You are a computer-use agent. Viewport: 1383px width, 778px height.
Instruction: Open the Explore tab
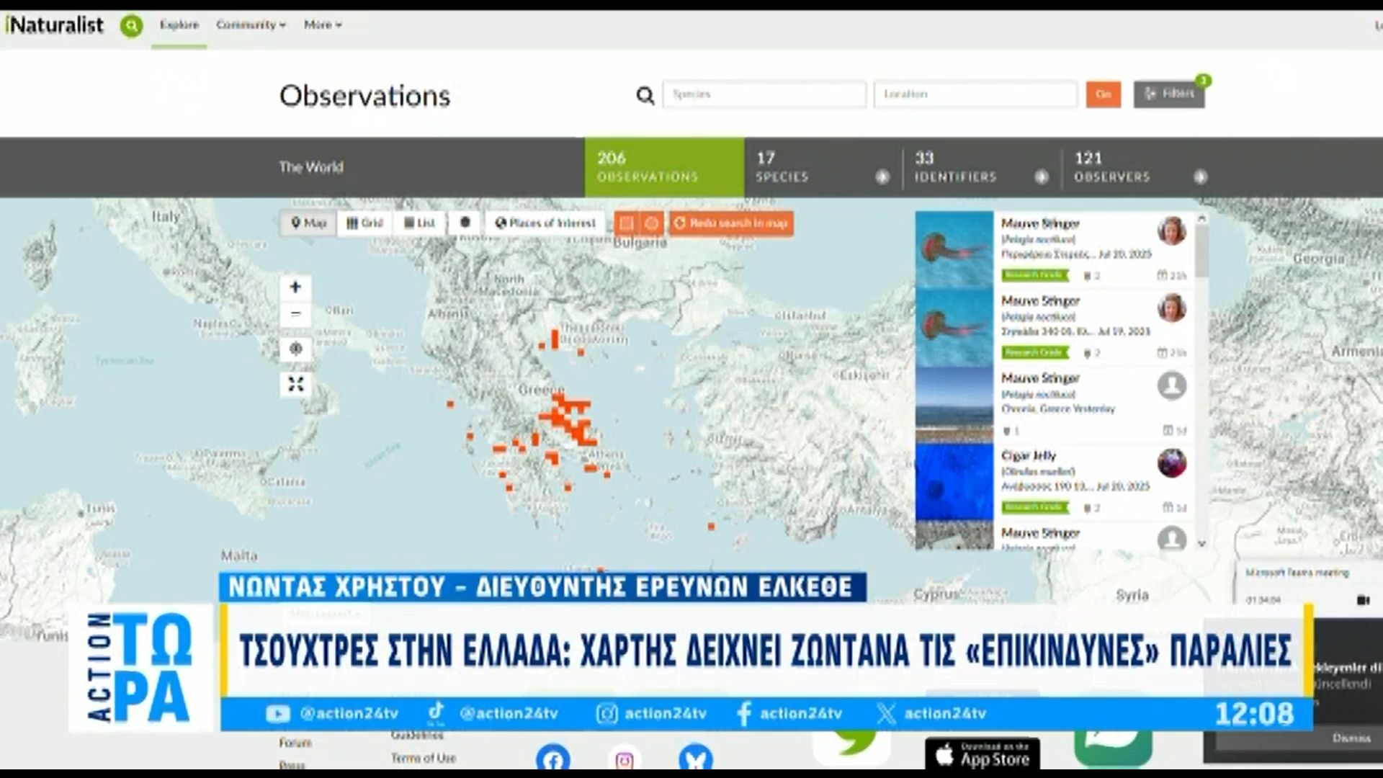pos(179,24)
